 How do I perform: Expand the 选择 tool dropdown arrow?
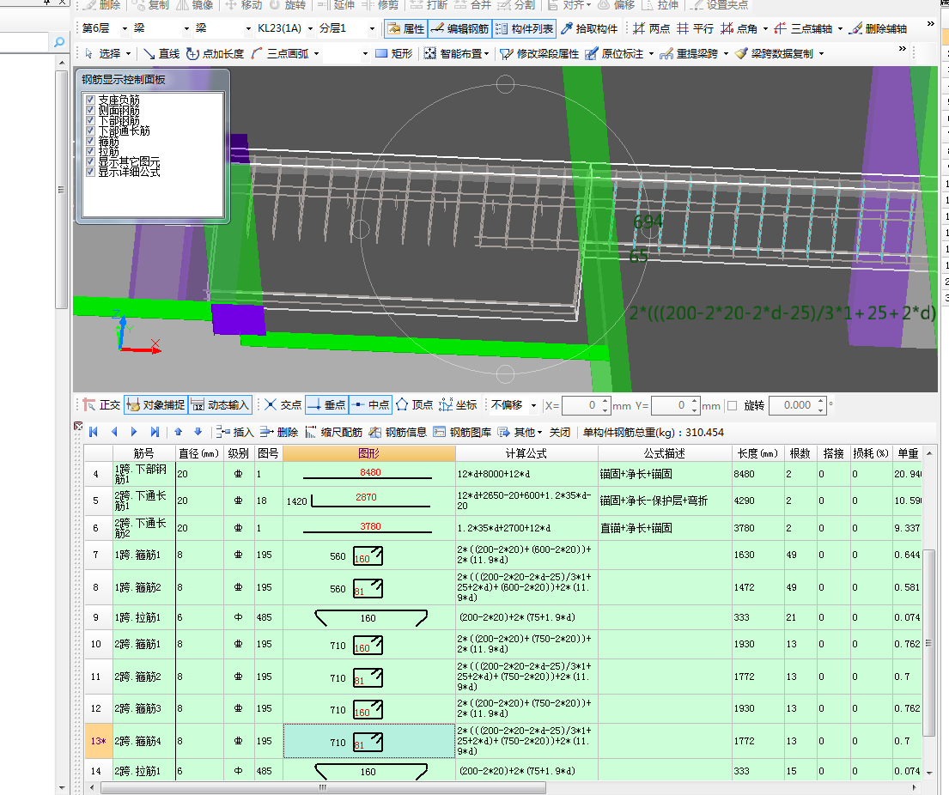tap(128, 54)
